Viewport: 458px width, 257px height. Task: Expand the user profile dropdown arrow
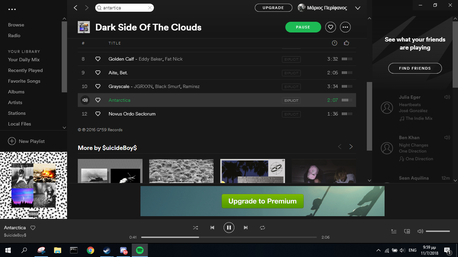click(x=357, y=8)
